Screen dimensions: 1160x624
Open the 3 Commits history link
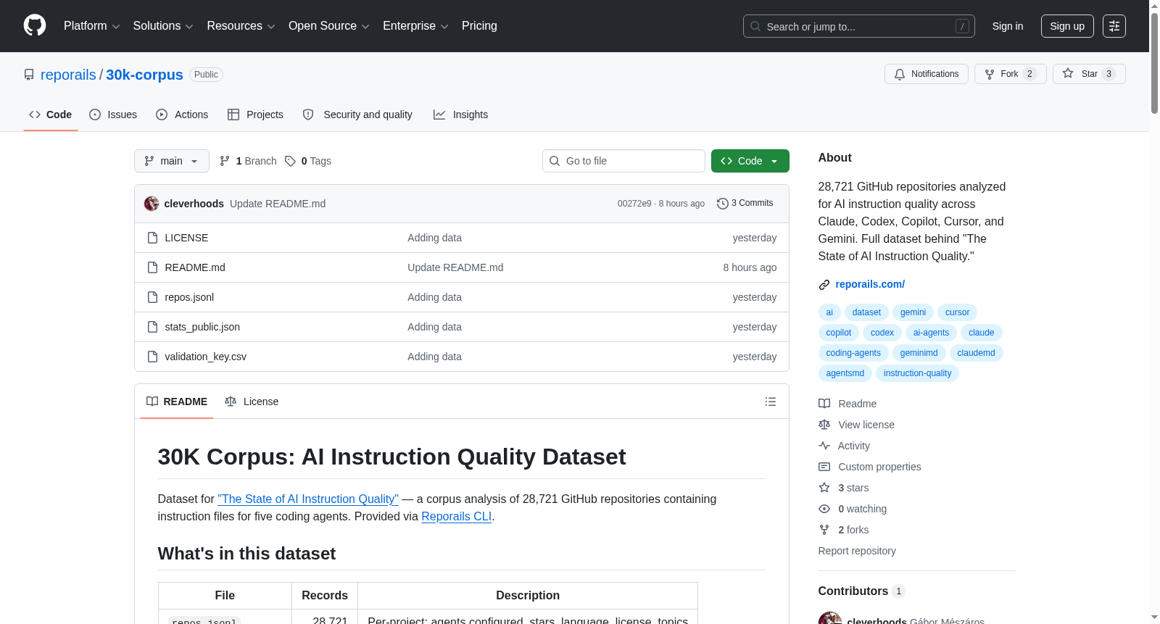(x=745, y=204)
